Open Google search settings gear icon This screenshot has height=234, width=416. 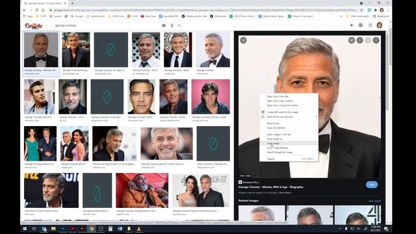361,25
